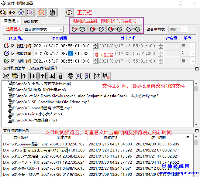Click the 修改时间 clock icon
Image resolution: width=200 pixels, height=177 pixels.
6,53
